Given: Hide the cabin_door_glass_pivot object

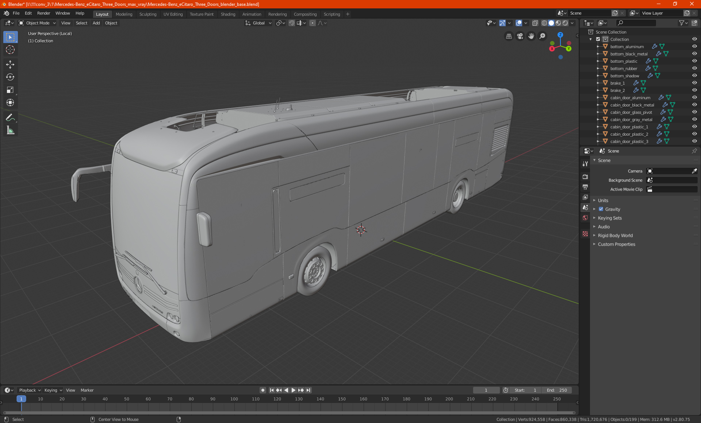Looking at the screenshot, I should pyautogui.click(x=694, y=112).
